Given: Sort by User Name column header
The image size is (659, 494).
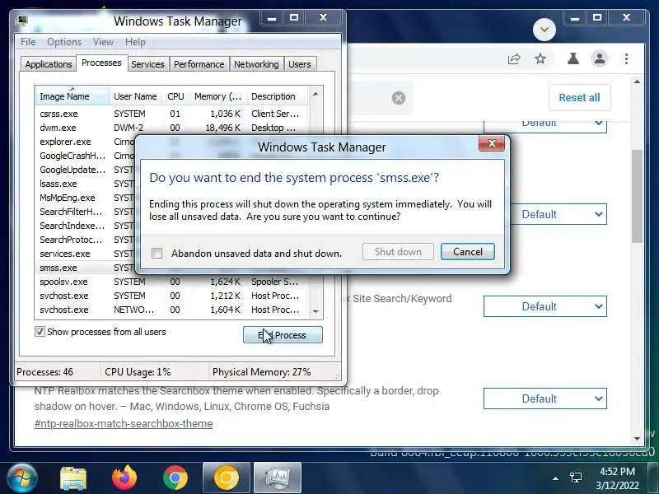Looking at the screenshot, I should point(135,96).
